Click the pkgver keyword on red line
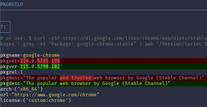Screen dimensions: 207x107 pyautogui.click(x=9, y=61)
